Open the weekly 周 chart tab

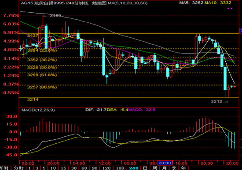[x=154, y=168]
